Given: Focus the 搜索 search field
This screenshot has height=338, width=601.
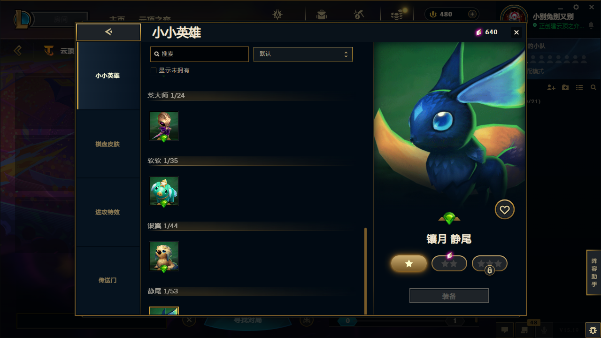Looking at the screenshot, I should pos(200,54).
